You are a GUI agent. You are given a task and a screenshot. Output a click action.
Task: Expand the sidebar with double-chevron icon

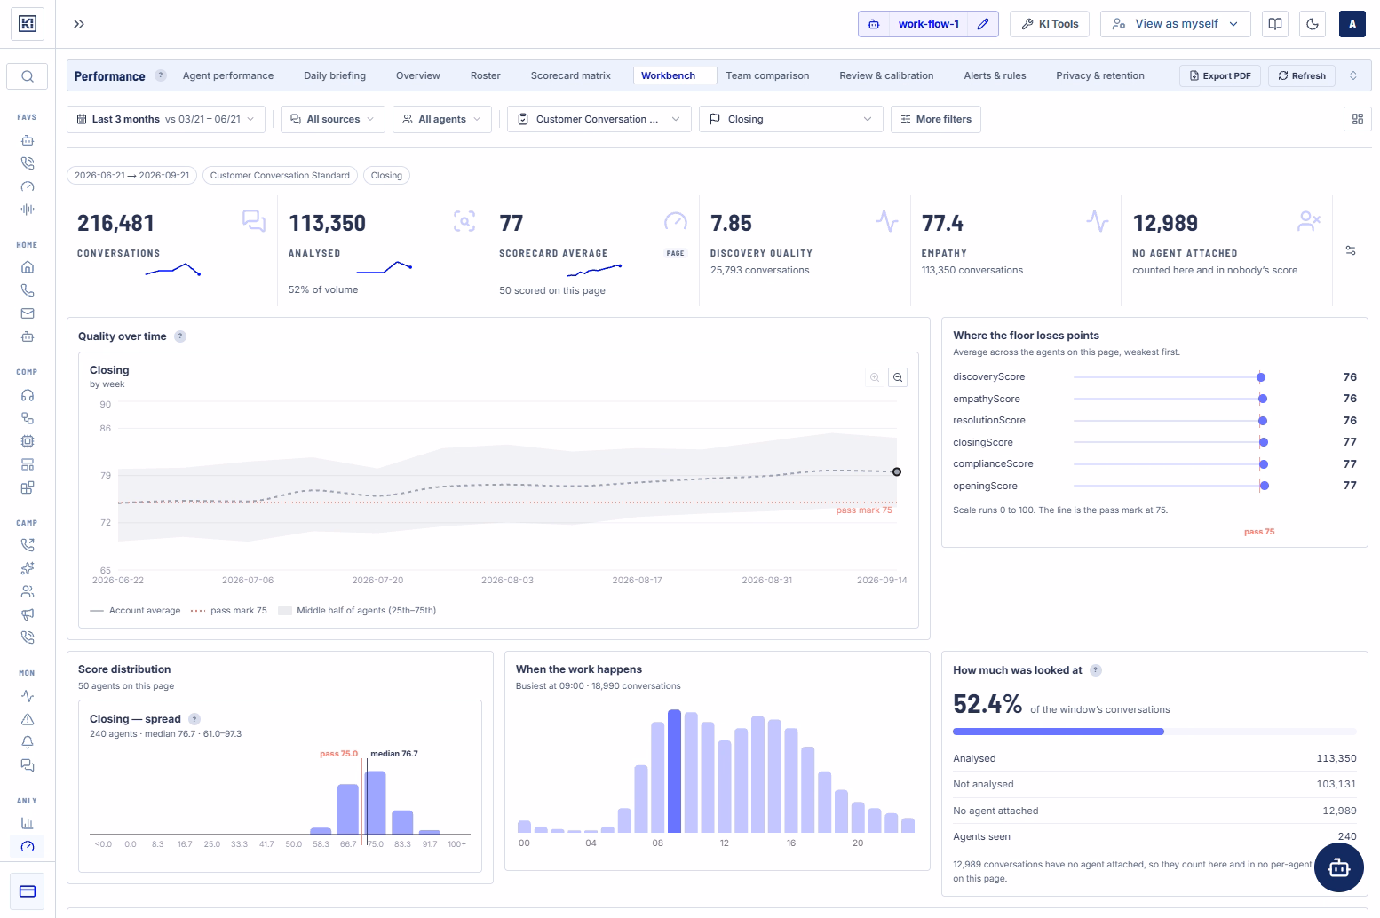[x=79, y=24]
